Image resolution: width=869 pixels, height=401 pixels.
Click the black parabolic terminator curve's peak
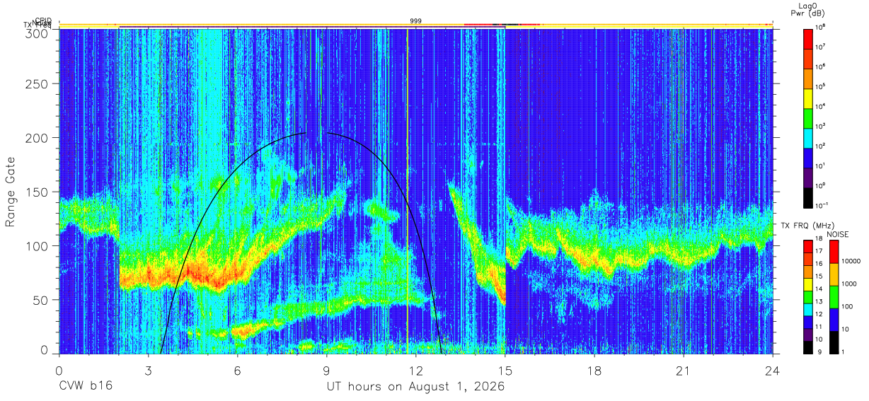pyautogui.click(x=316, y=132)
